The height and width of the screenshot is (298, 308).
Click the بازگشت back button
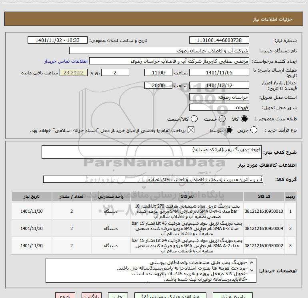pyautogui.click(x=92, y=296)
